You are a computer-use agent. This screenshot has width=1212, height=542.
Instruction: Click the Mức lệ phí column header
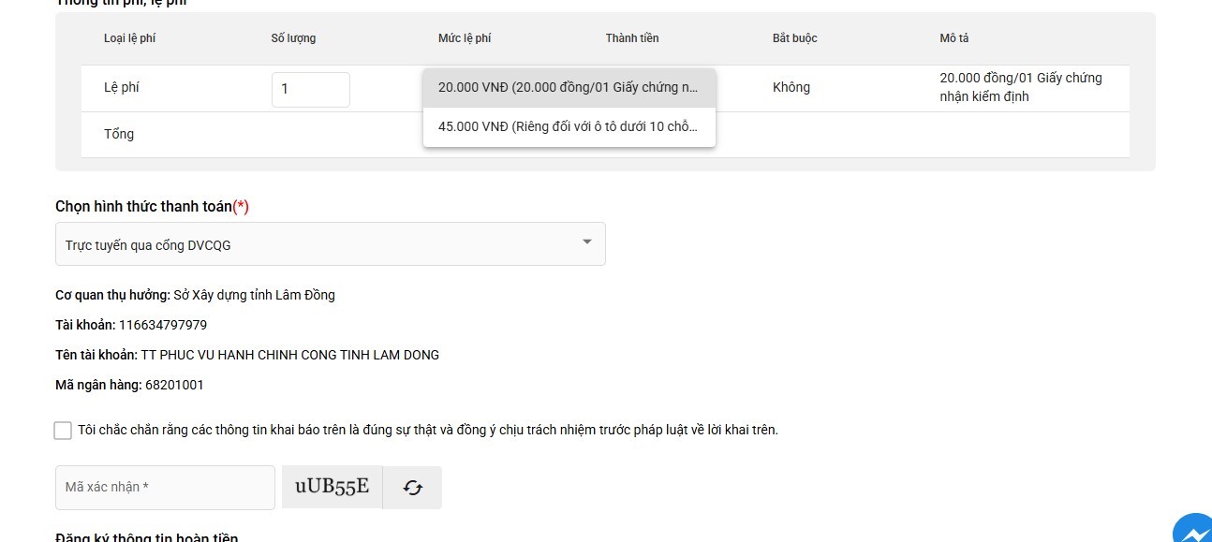tap(465, 38)
